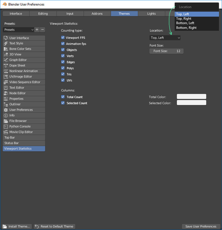Pick Bottom, Right in the Location list
222x230 pixels.
point(197,28)
